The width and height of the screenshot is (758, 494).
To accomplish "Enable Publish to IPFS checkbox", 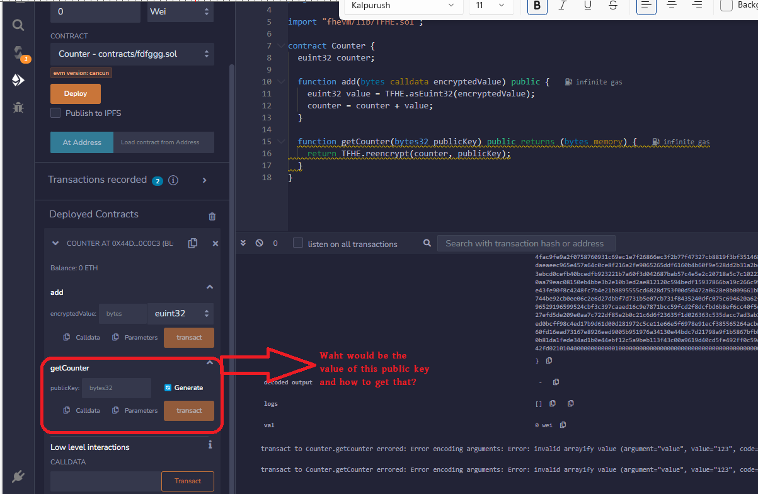I will point(55,113).
